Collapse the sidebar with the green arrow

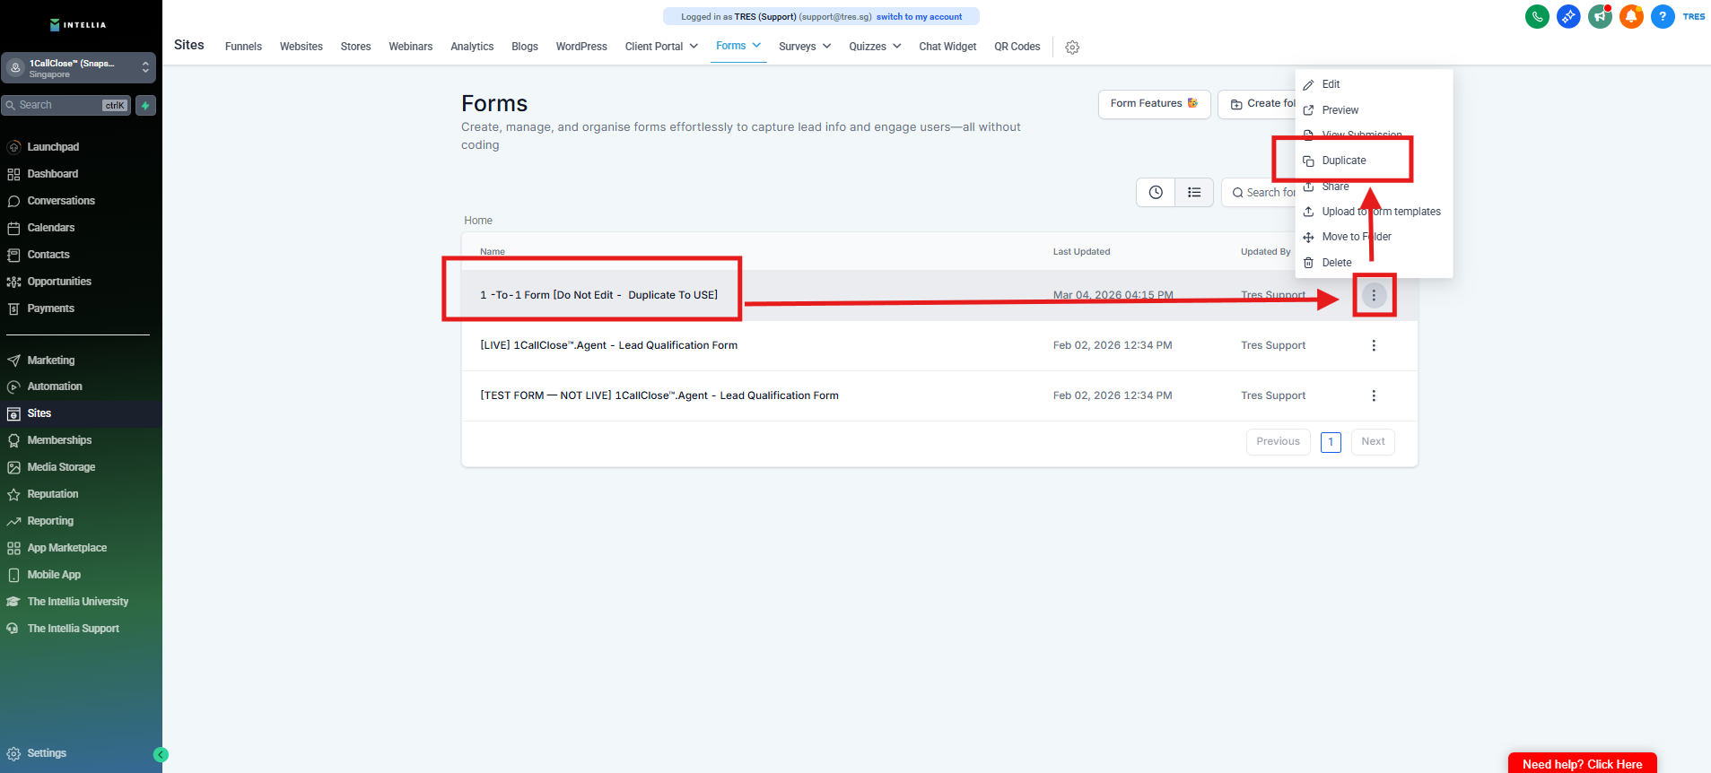click(161, 755)
